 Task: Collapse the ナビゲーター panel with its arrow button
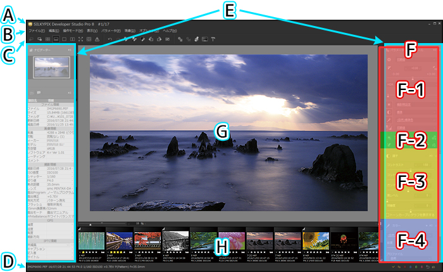click(x=69, y=49)
